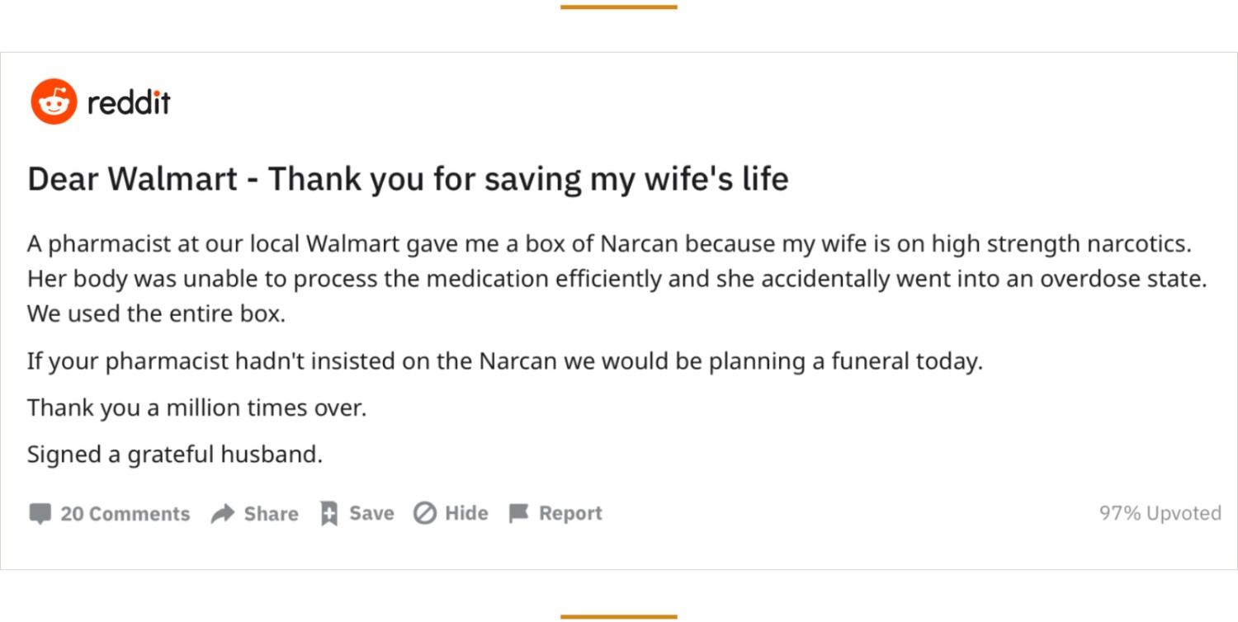Report this post via the Report label
Viewport: 1238px width, 622px height.
[x=570, y=514]
